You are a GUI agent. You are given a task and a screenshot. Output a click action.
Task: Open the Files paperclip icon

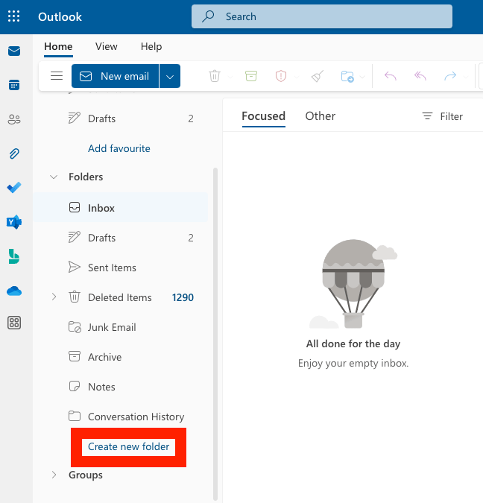(14, 154)
